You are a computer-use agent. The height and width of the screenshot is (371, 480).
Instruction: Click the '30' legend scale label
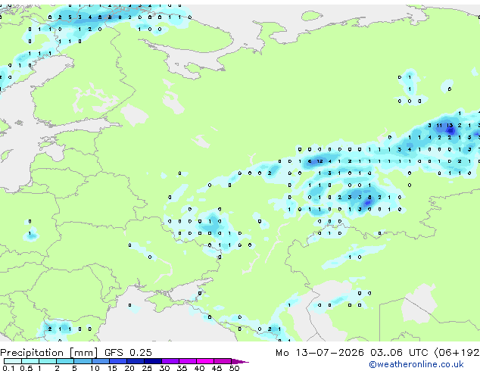tap(164, 368)
